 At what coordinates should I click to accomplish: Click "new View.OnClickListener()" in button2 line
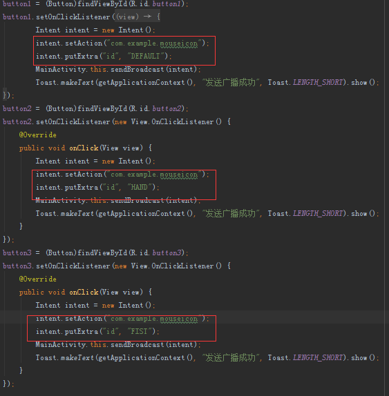(x=168, y=121)
